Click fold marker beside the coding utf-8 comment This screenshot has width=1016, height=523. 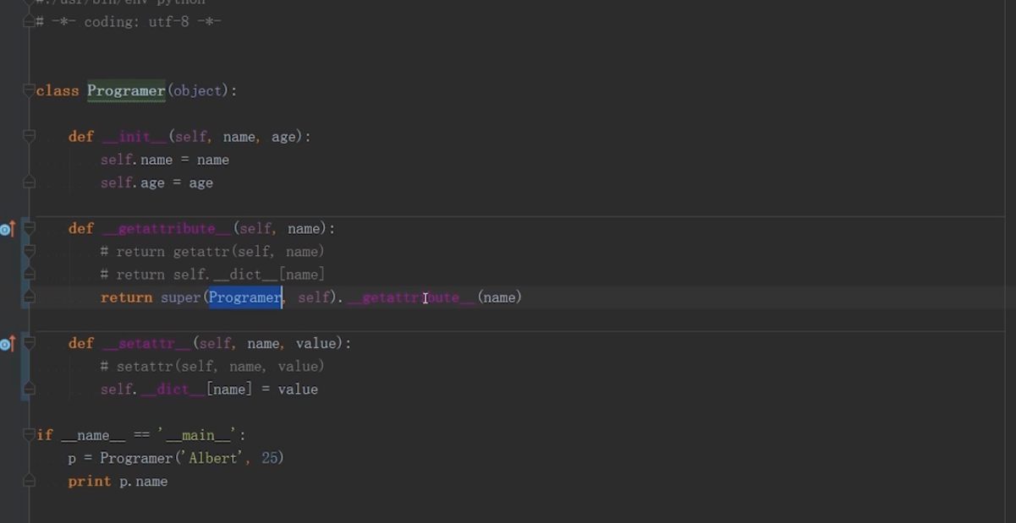point(30,21)
